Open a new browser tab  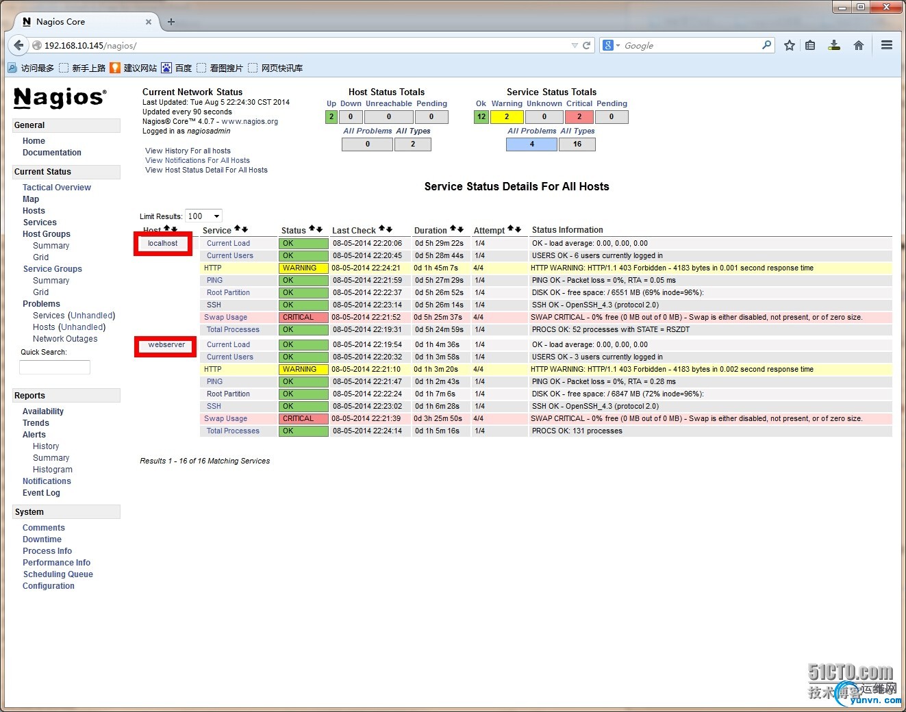tap(171, 22)
